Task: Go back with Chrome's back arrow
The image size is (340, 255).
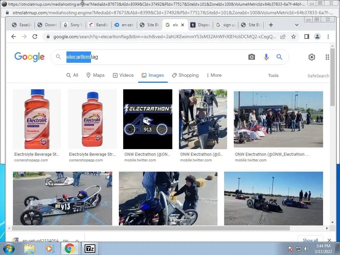Action: [x=14, y=37]
